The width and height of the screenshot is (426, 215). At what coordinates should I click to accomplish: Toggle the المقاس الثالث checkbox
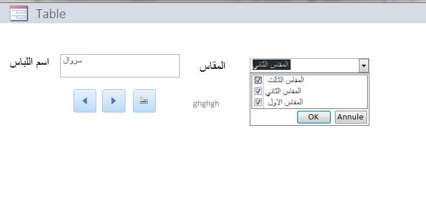click(x=258, y=80)
